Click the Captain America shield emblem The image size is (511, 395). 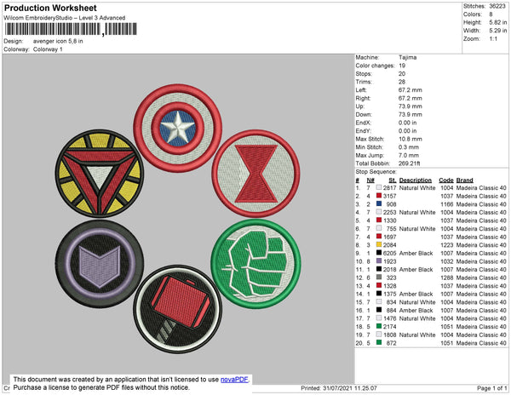click(x=178, y=128)
